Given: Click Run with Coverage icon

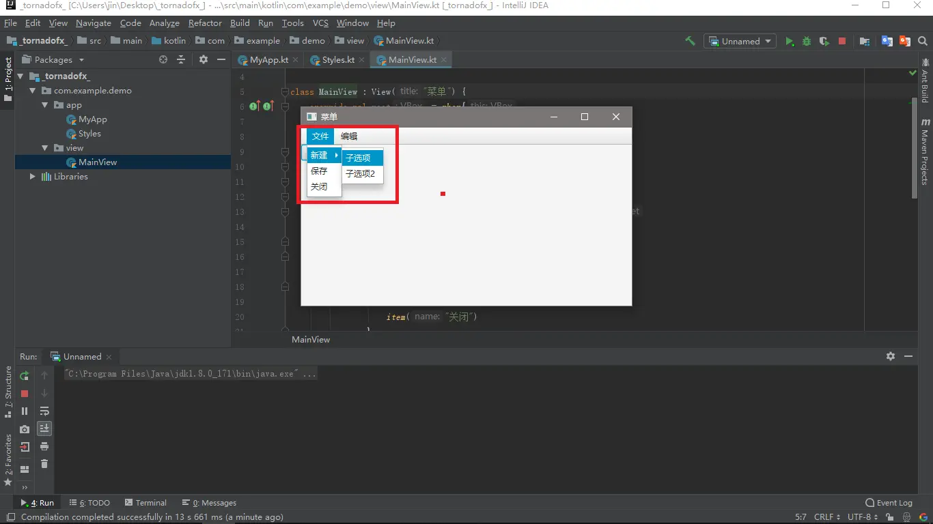Looking at the screenshot, I should 824,42.
